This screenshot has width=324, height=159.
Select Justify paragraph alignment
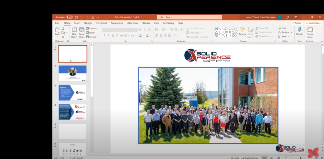pos(170,35)
